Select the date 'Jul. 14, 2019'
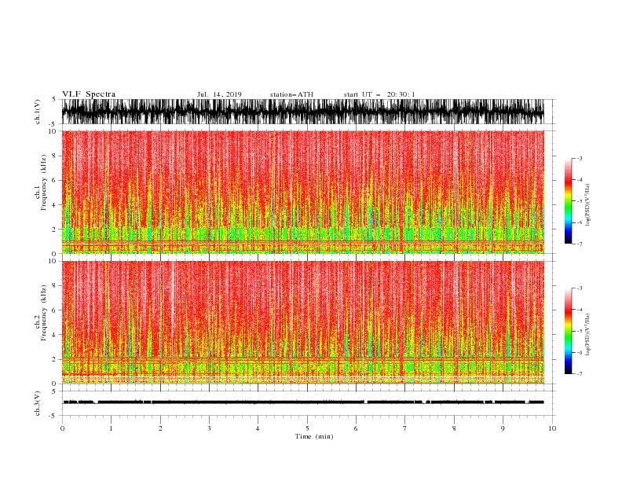The width and height of the screenshot is (622, 481). click(x=219, y=94)
